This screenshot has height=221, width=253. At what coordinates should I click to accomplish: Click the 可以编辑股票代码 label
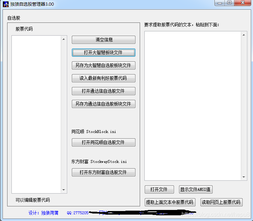33,200
